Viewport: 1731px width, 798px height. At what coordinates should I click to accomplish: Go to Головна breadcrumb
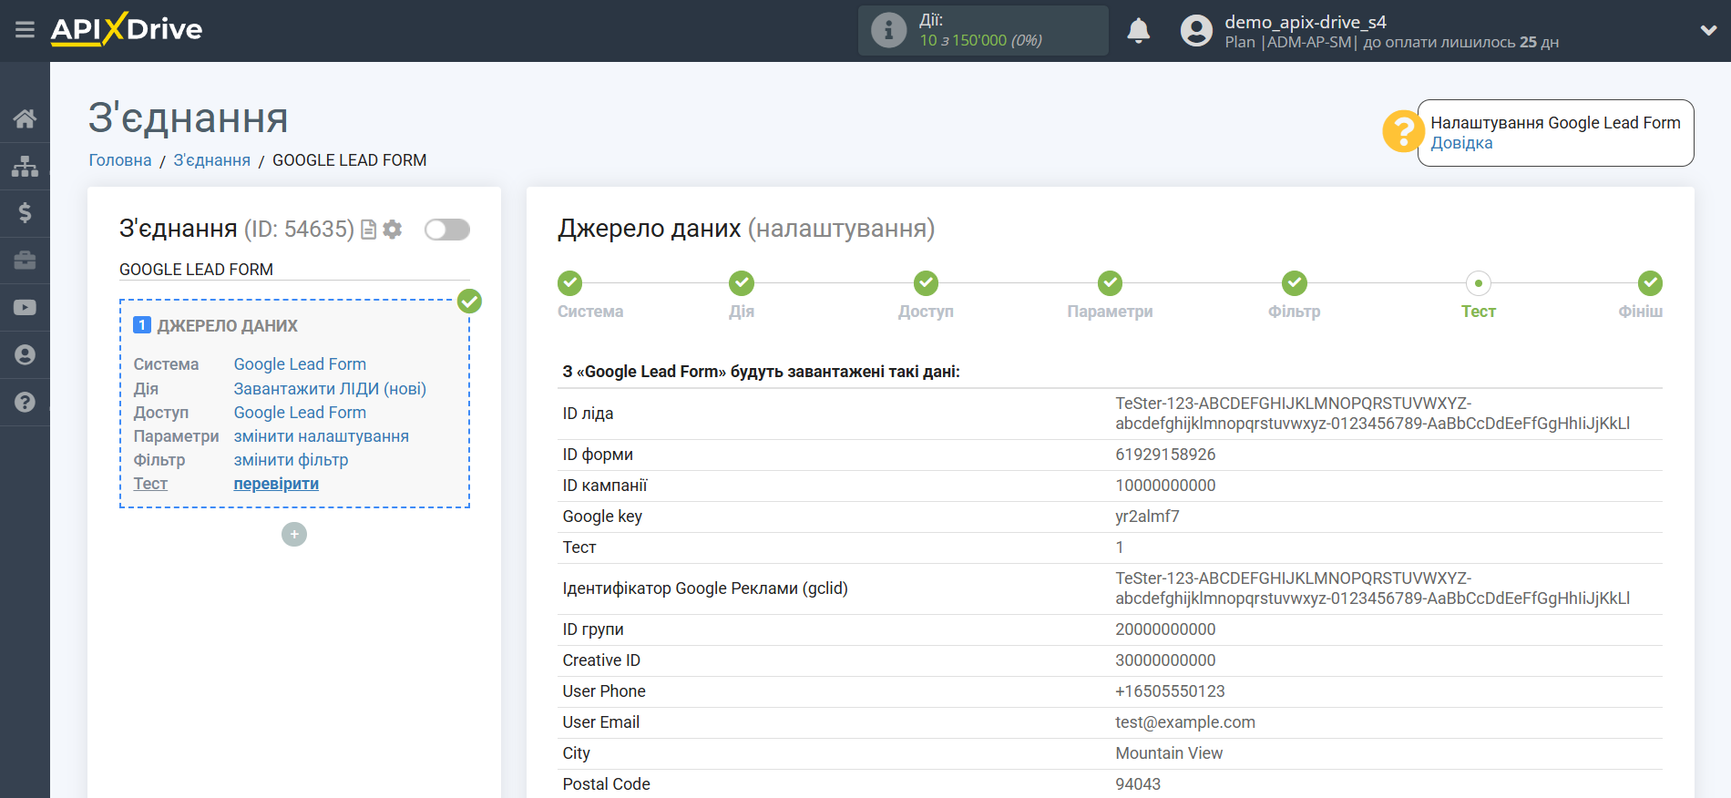(x=120, y=160)
